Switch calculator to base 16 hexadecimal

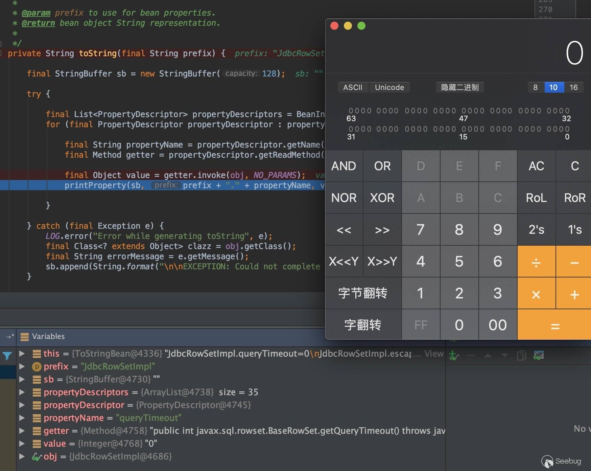[573, 87]
